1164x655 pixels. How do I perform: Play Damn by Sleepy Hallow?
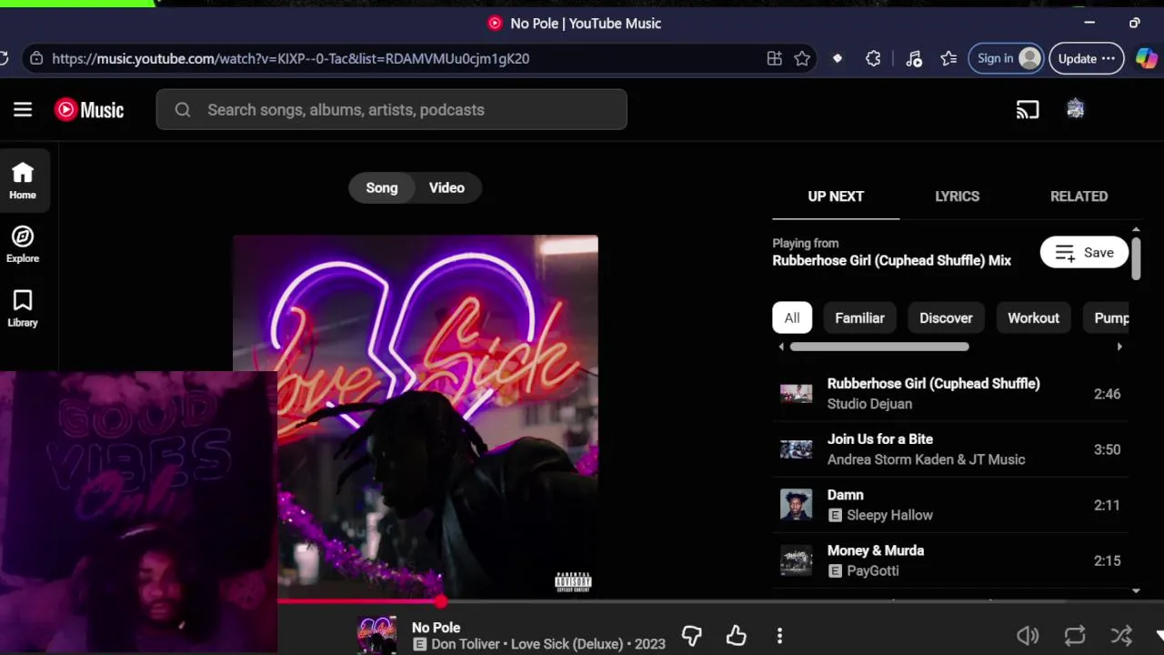point(950,505)
